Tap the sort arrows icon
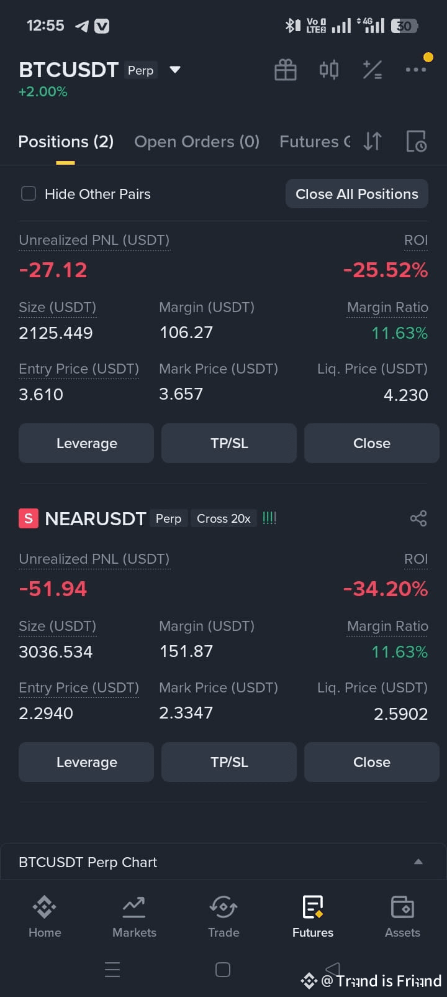The height and width of the screenshot is (997, 447). coord(372,141)
